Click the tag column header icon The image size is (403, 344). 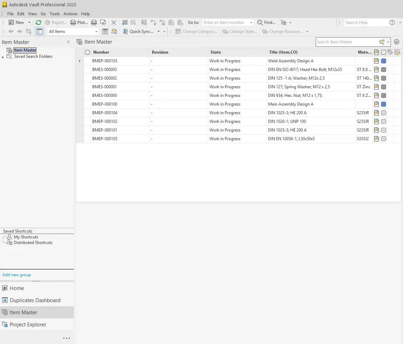(x=390, y=52)
